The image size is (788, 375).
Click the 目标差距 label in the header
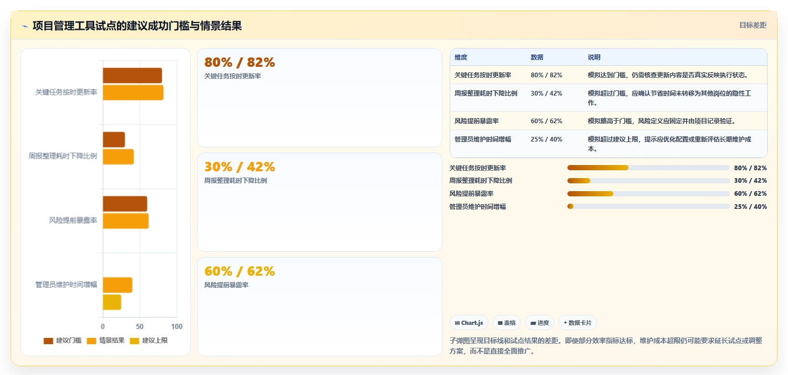[752, 25]
